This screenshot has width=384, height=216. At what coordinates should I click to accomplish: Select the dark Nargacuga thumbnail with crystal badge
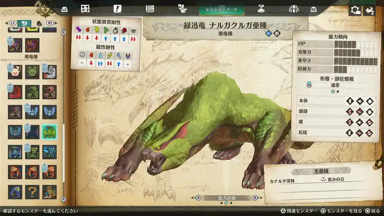(32, 132)
